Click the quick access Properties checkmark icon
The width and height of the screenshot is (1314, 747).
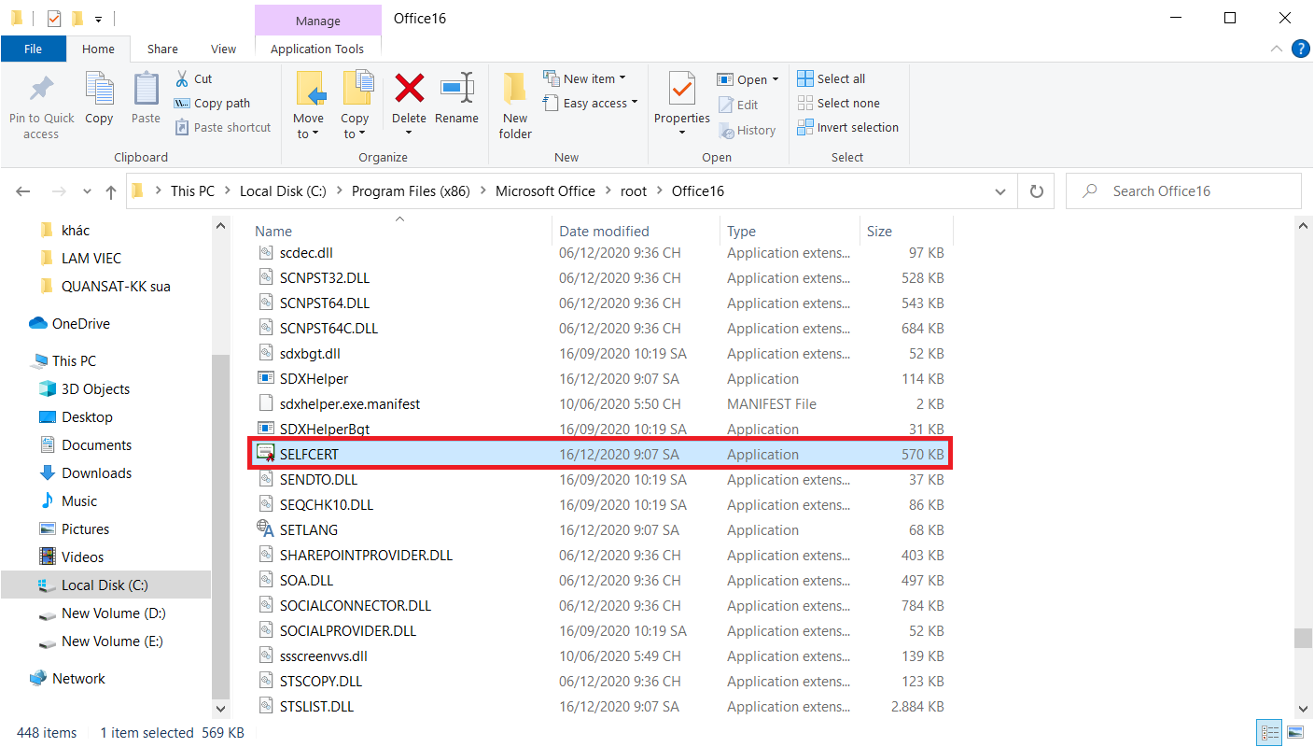coord(53,18)
